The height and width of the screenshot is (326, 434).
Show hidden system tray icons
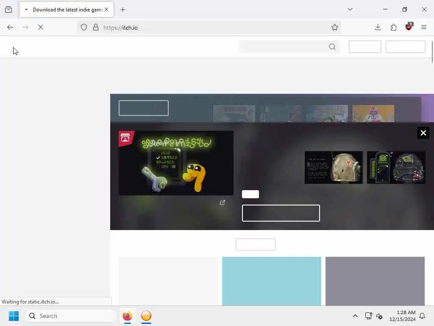point(355,316)
